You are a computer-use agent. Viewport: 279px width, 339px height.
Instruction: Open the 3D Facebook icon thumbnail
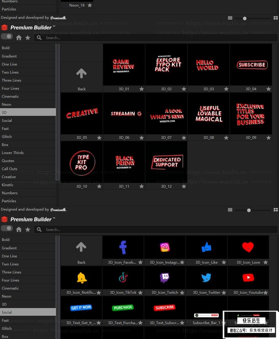coord(123,247)
